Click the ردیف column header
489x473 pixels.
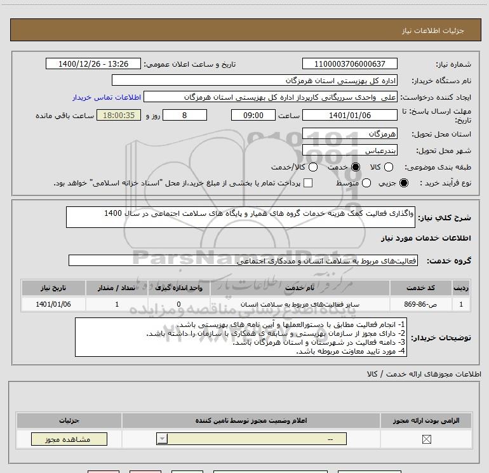click(461, 288)
